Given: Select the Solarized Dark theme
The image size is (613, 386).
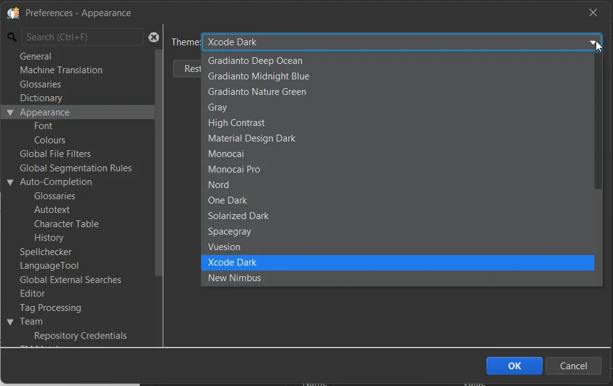Looking at the screenshot, I should (238, 215).
